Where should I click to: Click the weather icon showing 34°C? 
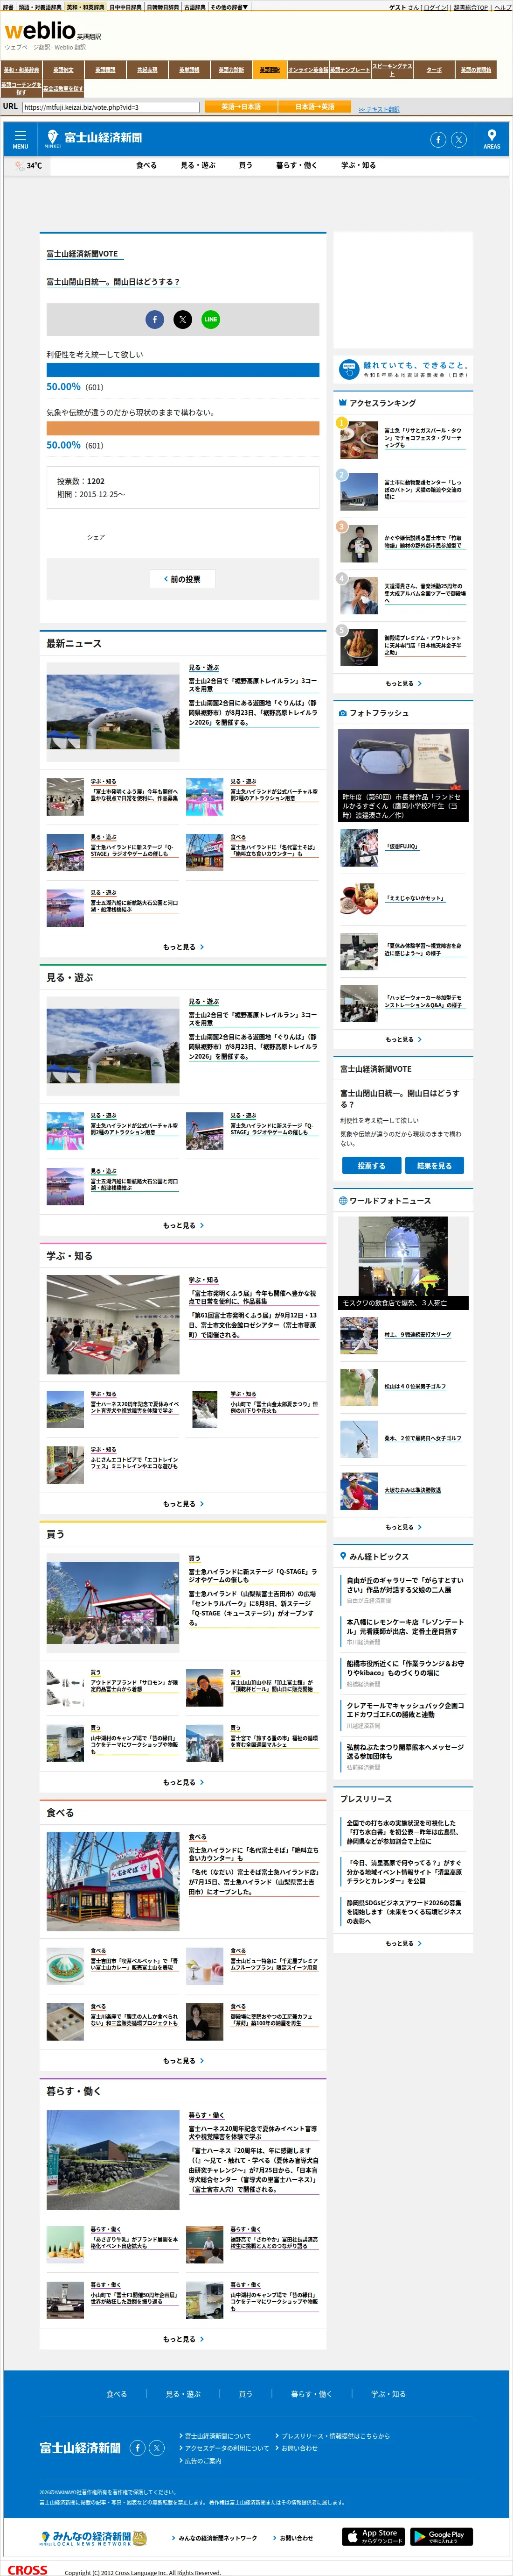click(x=21, y=166)
